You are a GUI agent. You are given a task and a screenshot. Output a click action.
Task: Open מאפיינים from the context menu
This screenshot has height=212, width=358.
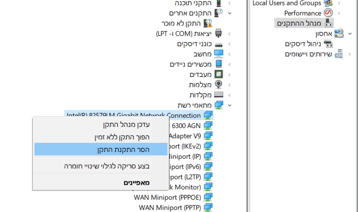coord(101,182)
